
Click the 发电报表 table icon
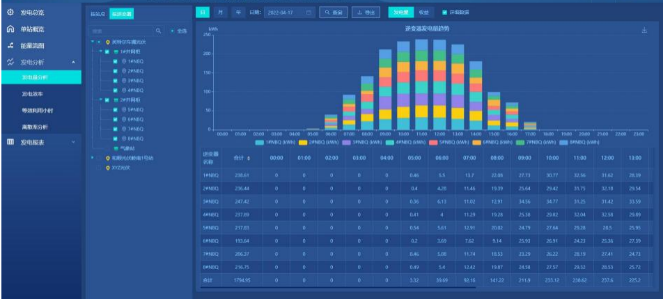(x=10, y=142)
